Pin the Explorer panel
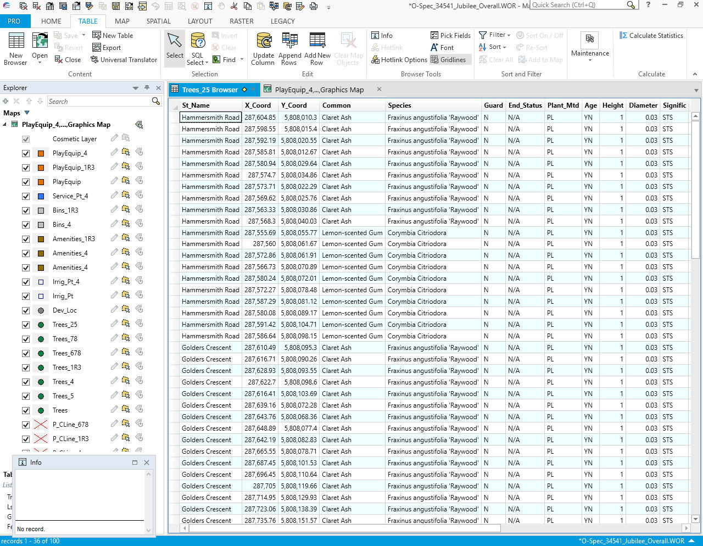 147,88
